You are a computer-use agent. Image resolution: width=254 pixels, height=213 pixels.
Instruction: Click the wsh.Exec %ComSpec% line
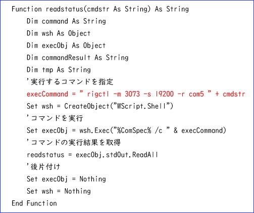pos(126,131)
